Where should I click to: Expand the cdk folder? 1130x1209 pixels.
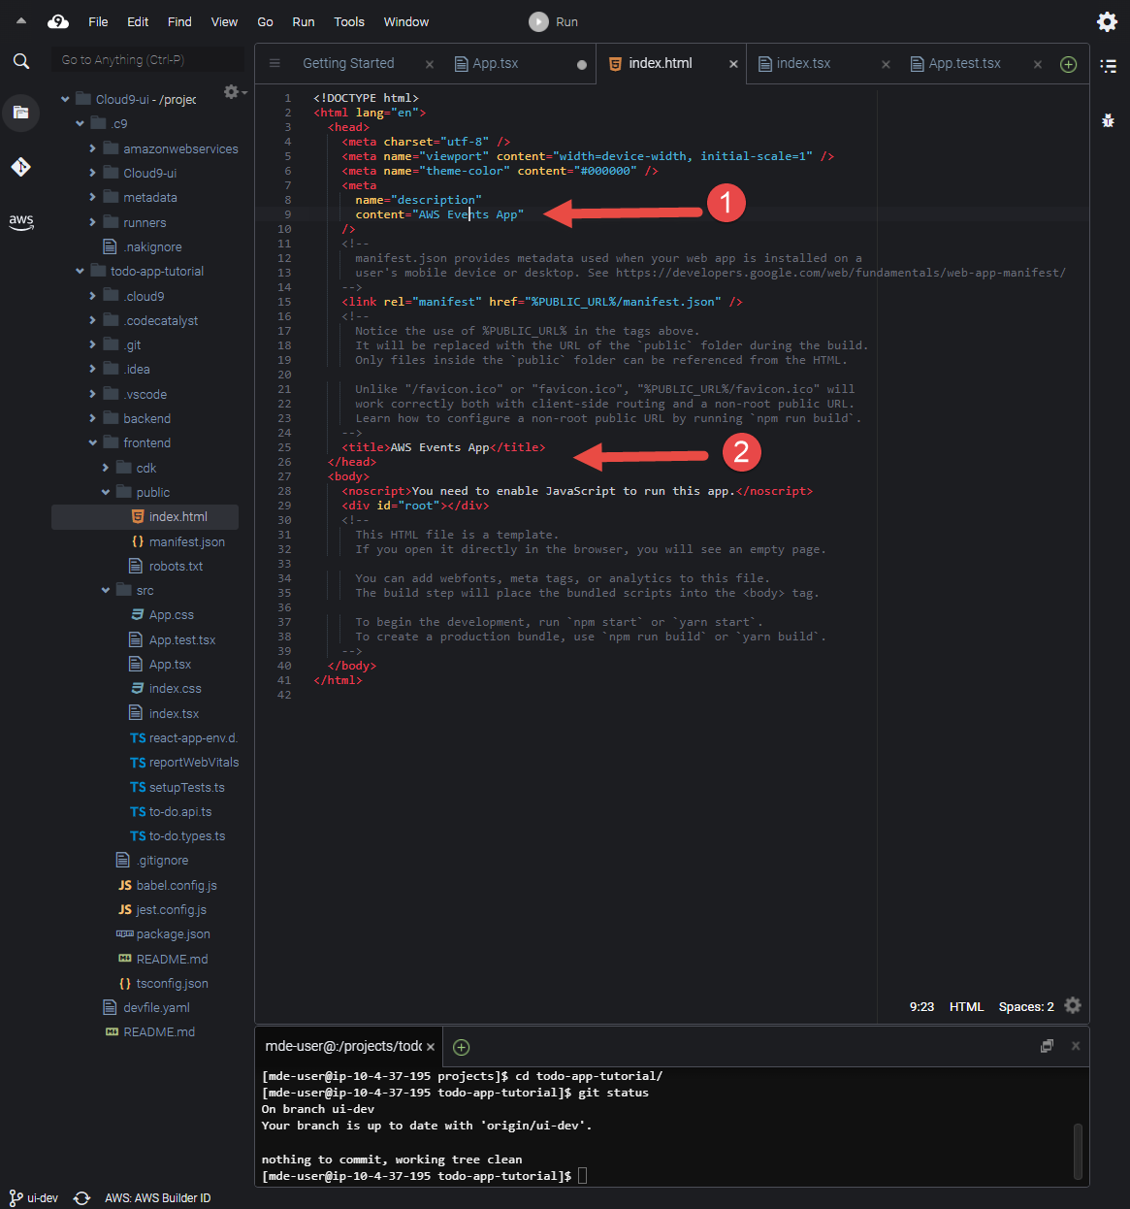[x=106, y=468]
